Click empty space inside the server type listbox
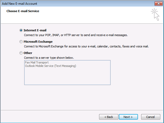The image size is (164, 123). pyautogui.click(x=67, y=77)
